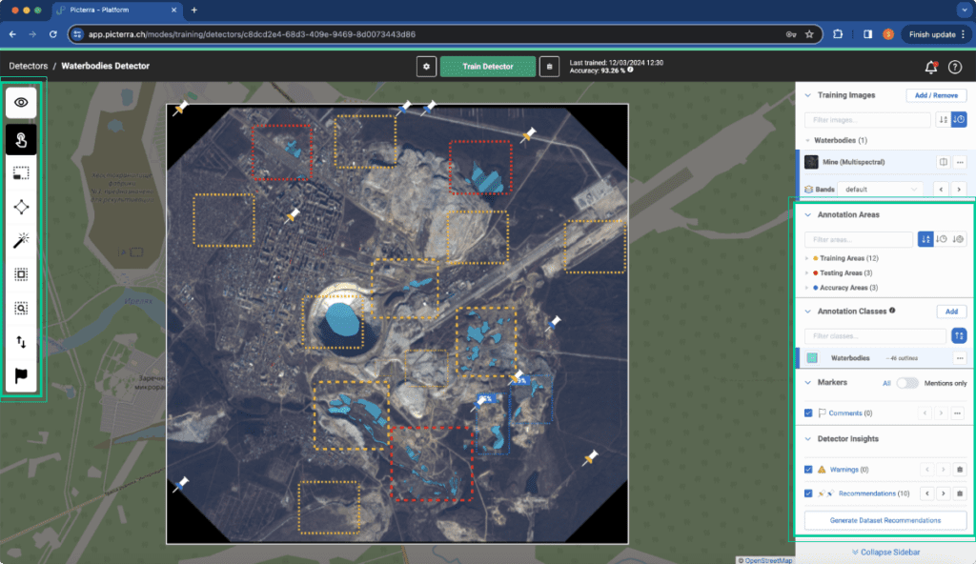Go to Detectors breadcrumb
Viewport: 976px width, 564px height.
click(28, 66)
